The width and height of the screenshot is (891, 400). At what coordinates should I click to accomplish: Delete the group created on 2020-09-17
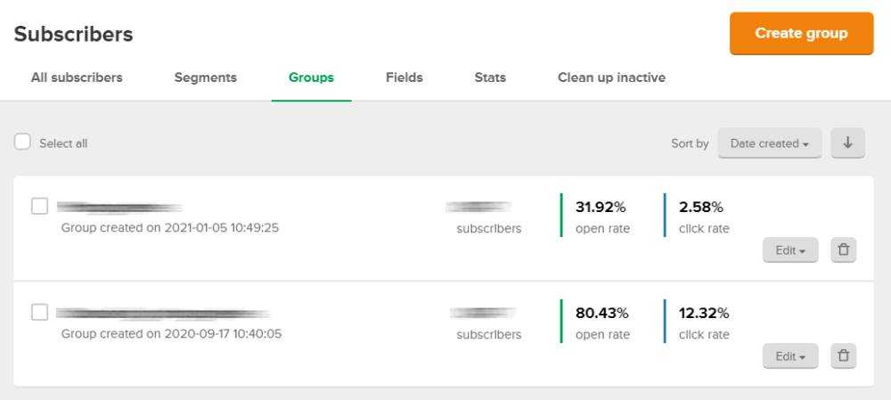(x=843, y=356)
